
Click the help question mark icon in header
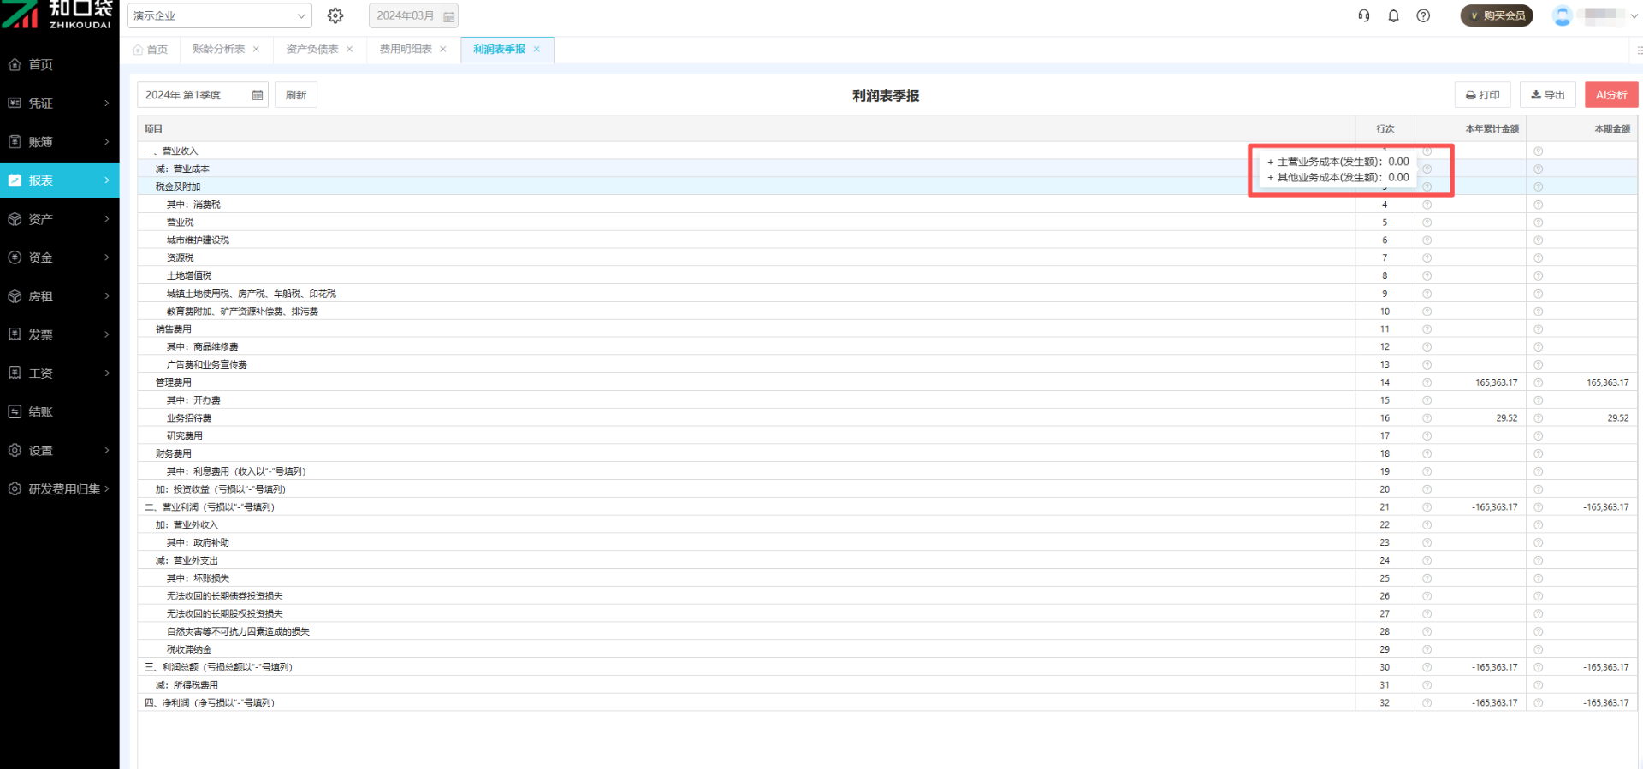coord(1423,15)
